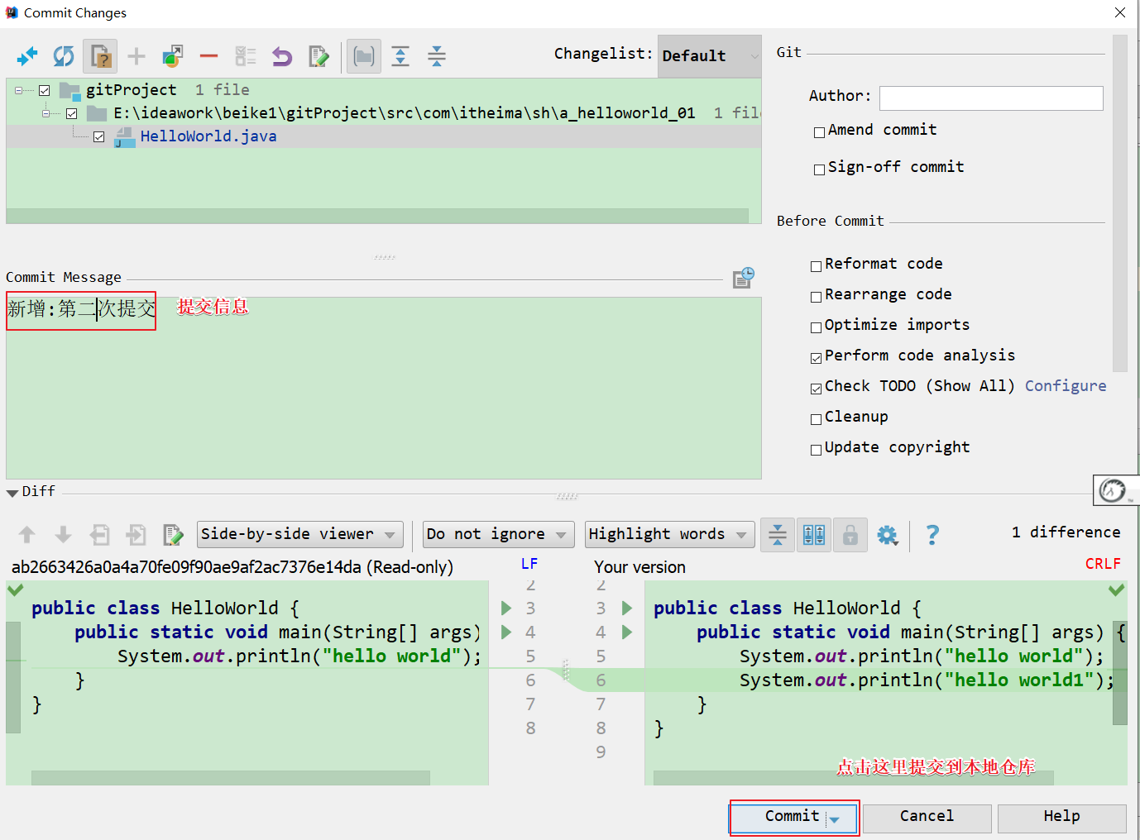The image size is (1140, 840).
Task: Select HelloWorld.java in the file tree
Action: tap(208, 136)
